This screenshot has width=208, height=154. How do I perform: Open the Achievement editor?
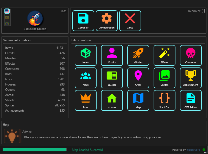191,78
